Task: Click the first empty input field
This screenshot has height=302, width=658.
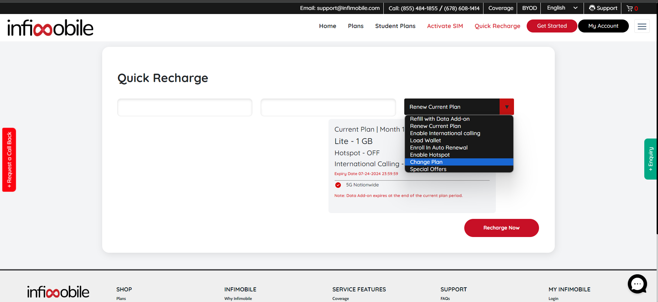Action: tap(185, 107)
